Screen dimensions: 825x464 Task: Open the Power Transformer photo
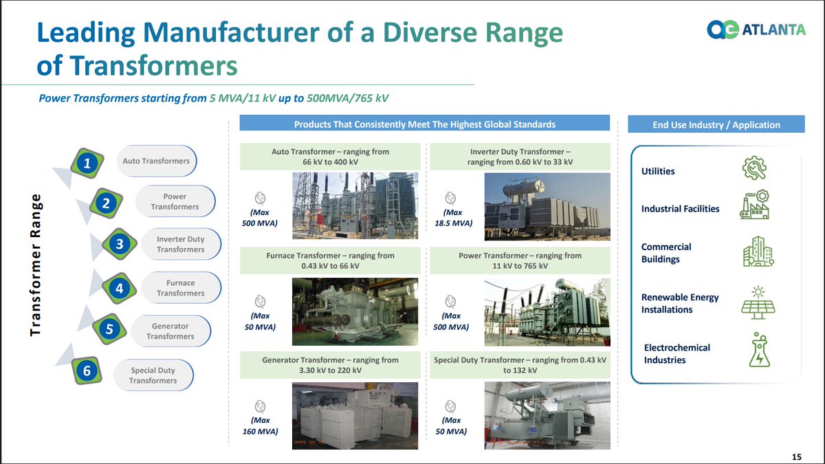(547, 311)
